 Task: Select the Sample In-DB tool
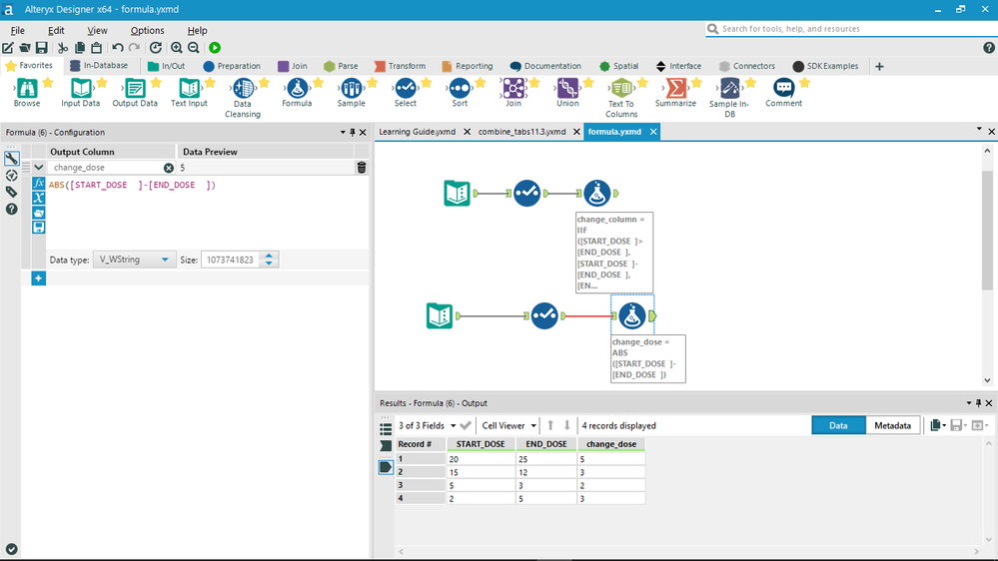pyautogui.click(x=729, y=97)
